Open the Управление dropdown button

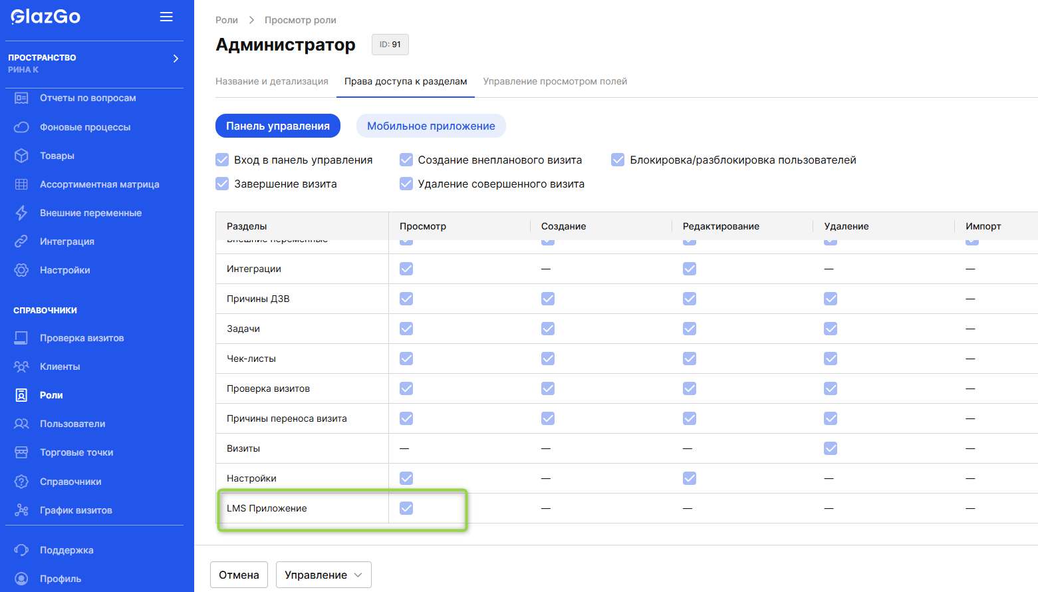[324, 575]
